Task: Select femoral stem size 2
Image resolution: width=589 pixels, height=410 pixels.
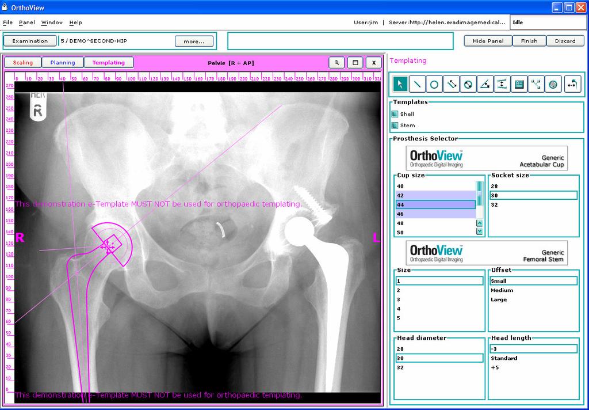Action: click(439, 290)
